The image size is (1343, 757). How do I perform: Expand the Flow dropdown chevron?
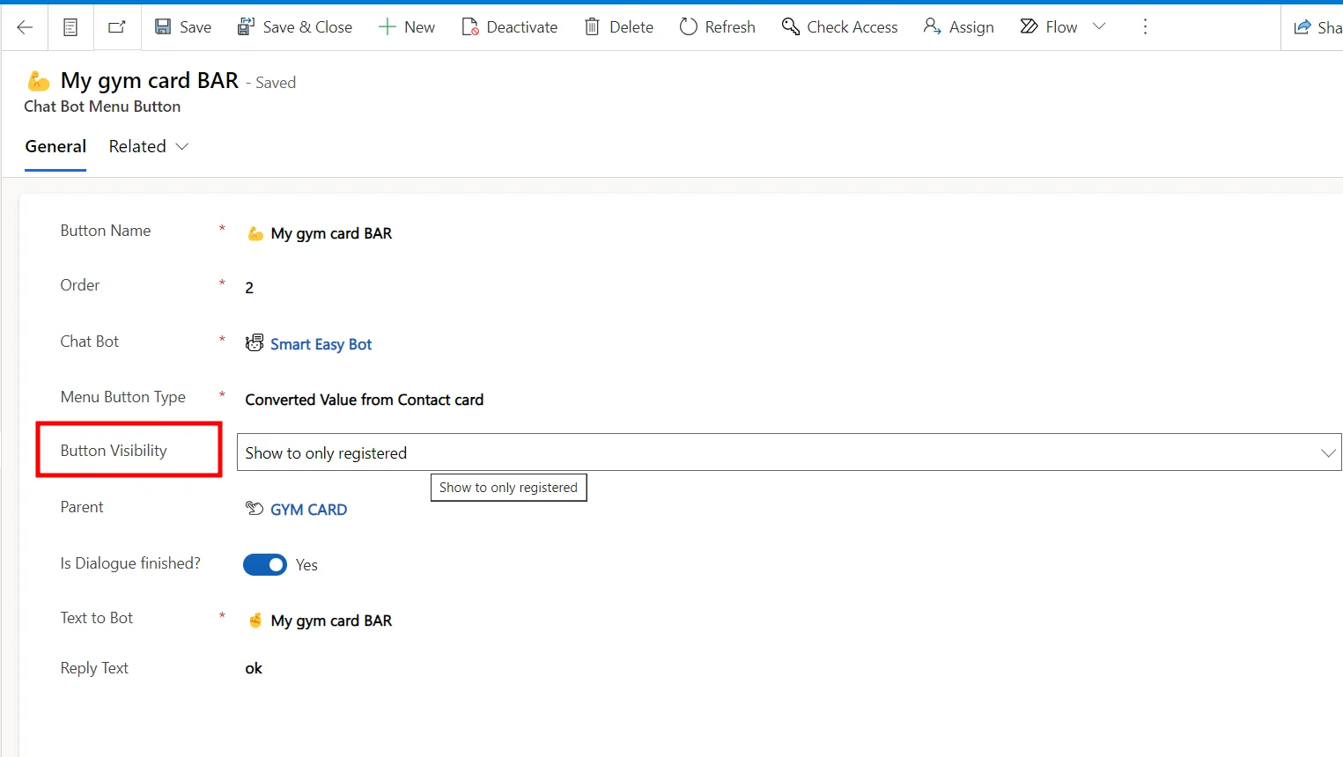[1099, 26]
